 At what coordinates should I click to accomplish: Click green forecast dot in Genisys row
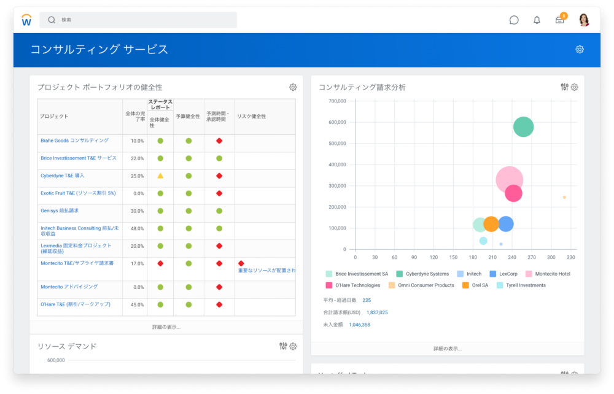click(219, 211)
